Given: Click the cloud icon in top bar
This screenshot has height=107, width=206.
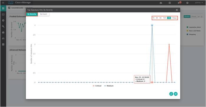Looking at the screenshot, I should point(161,3).
